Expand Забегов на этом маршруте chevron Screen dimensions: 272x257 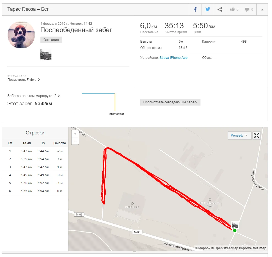tap(59, 96)
